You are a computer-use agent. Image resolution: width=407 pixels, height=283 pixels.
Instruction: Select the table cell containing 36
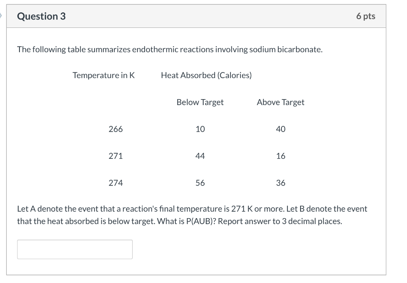(280, 183)
